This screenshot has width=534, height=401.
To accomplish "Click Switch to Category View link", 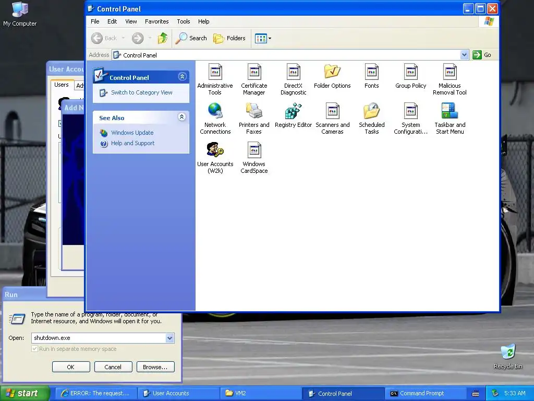I will tap(142, 92).
